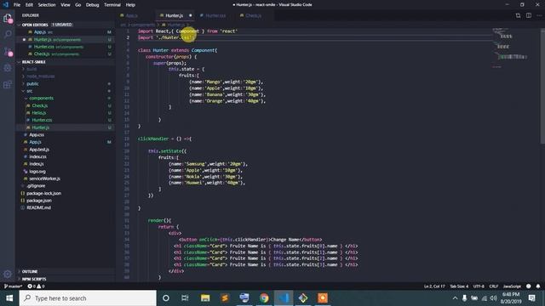Click the microphone icon in system tray
Screen dimensions: 545x306
[464, 298]
